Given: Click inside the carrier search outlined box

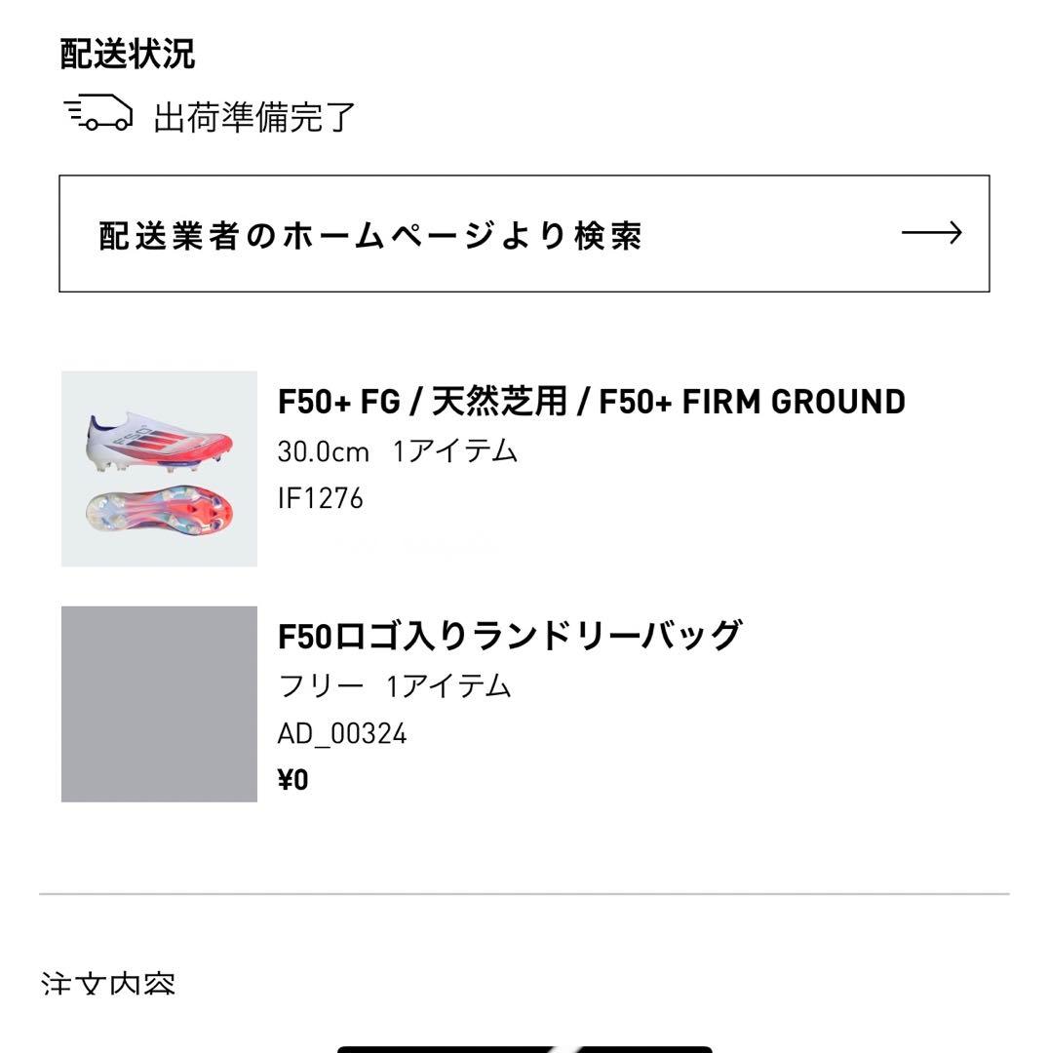Looking at the screenshot, I should tap(524, 232).
